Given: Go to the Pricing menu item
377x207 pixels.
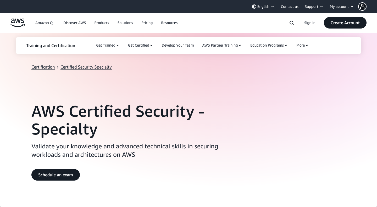Looking at the screenshot, I should click(147, 23).
